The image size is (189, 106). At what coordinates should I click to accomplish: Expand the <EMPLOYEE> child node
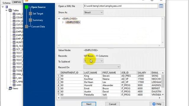(63, 22)
